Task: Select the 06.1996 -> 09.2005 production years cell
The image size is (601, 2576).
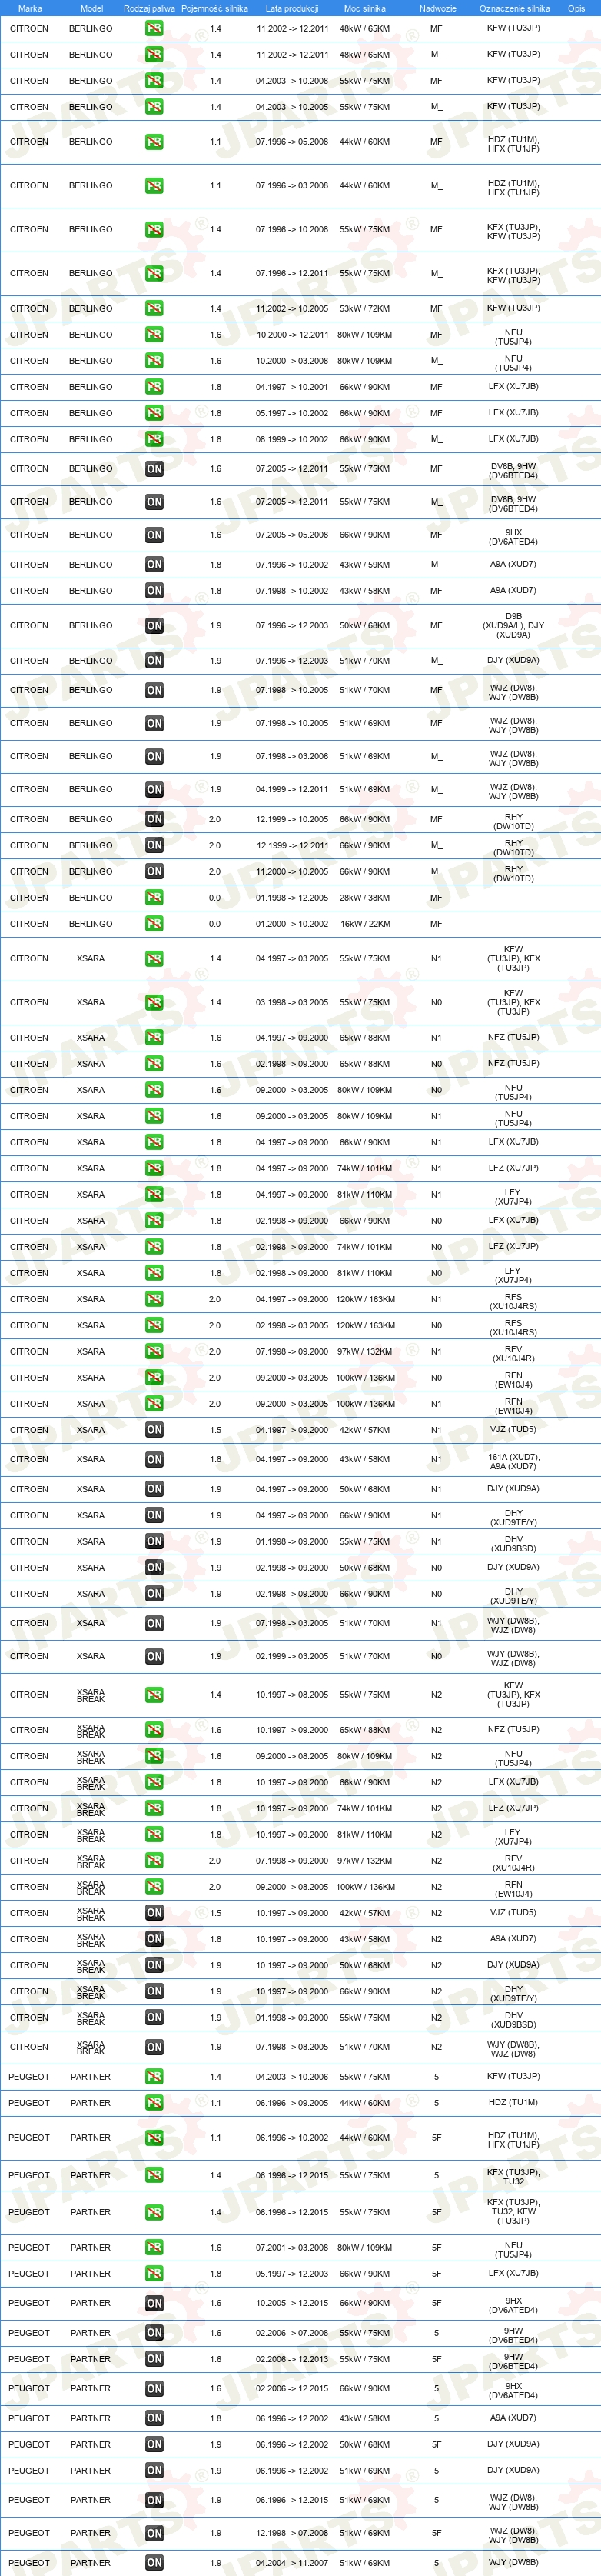Action: point(291,2103)
